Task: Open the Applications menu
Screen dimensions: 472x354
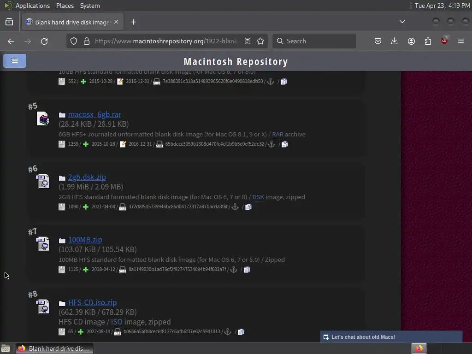Action: click(x=33, y=6)
